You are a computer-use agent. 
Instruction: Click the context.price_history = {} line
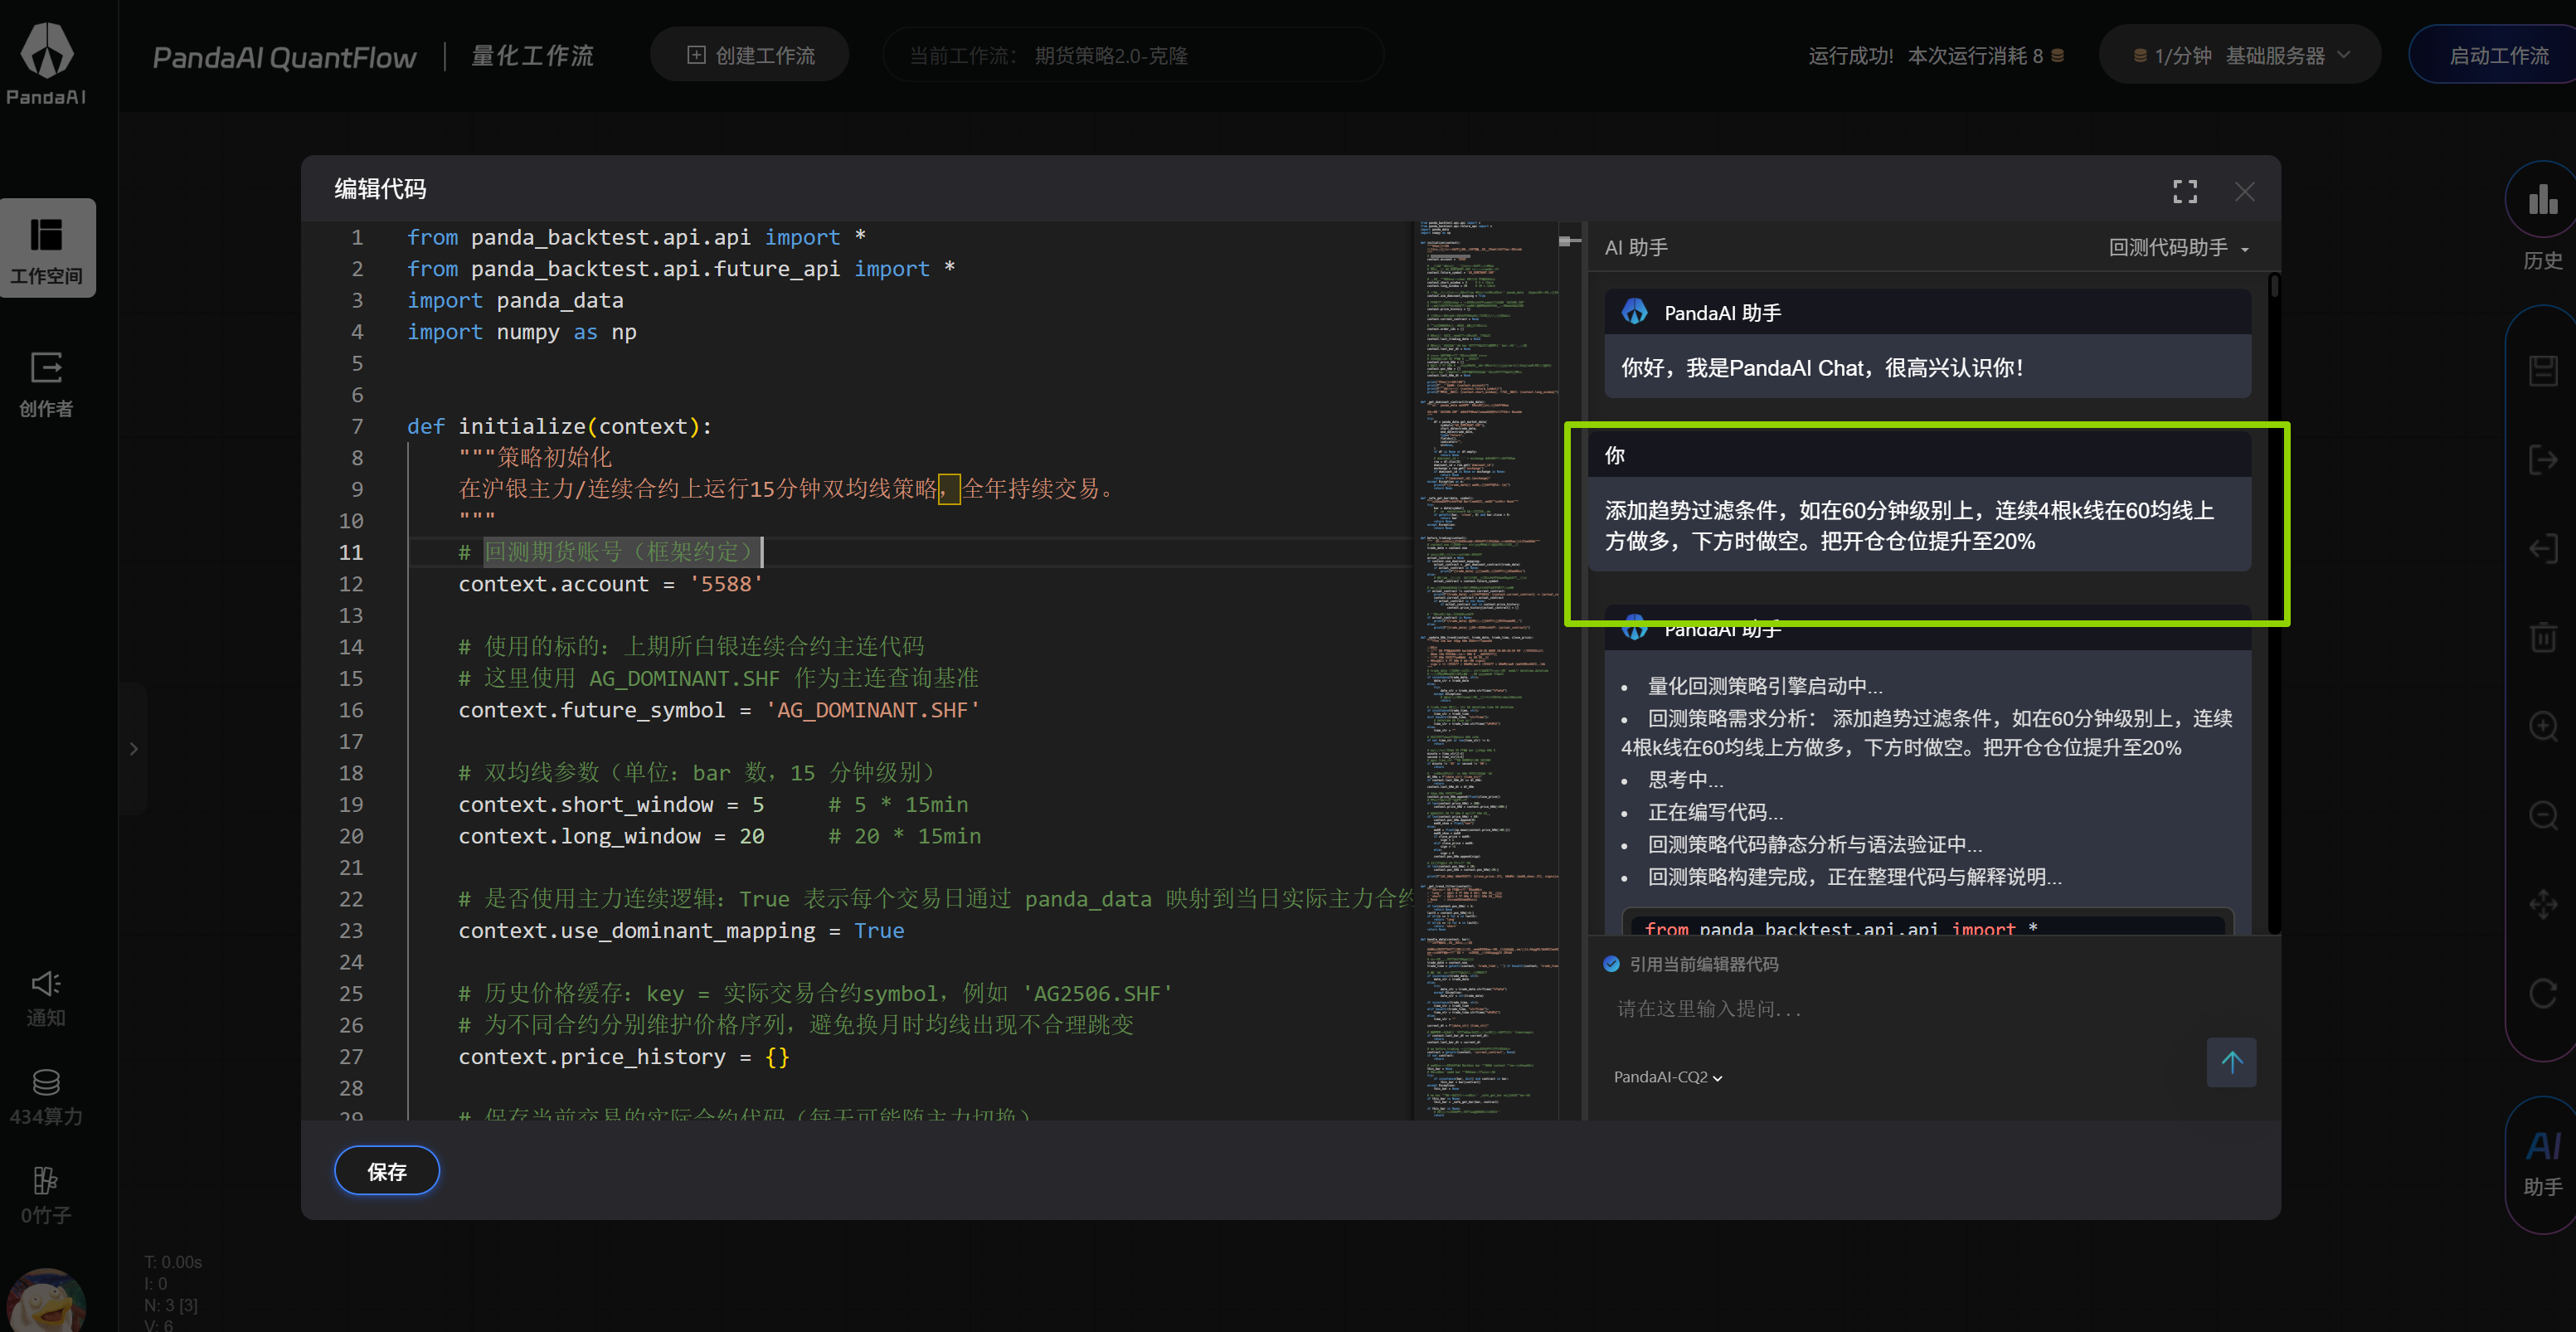coord(623,1056)
